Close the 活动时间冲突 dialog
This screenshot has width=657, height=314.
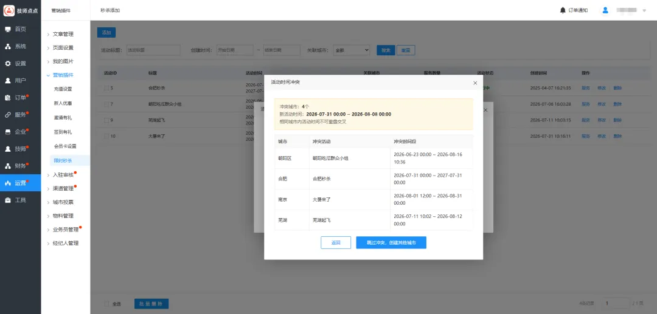(x=475, y=83)
